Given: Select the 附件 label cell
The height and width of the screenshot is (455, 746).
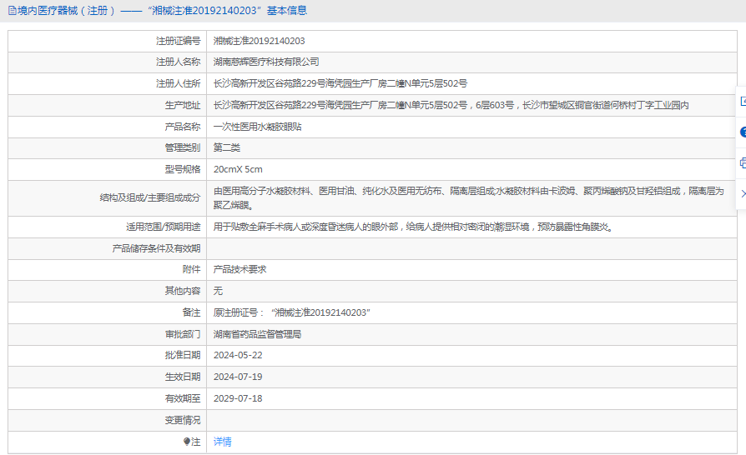Looking at the screenshot, I should pyautogui.click(x=107, y=270).
